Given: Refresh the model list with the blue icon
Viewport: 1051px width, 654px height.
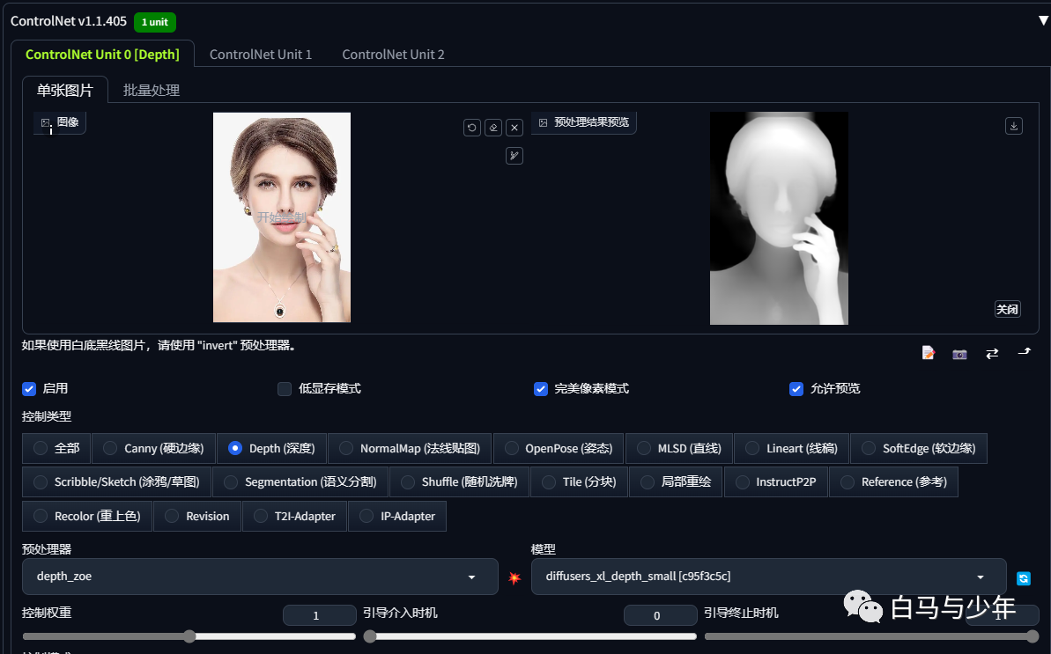Looking at the screenshot, I should pos(1024,578).
